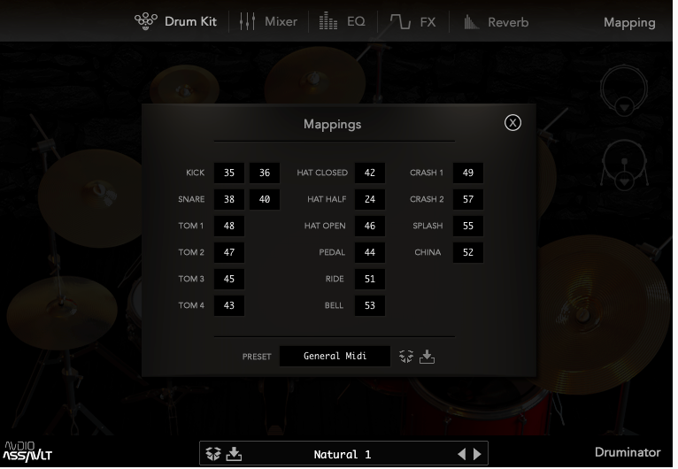The width and height of the screenshot is (678, 469).
Task: Select KICK first note field 35
Action: click(x=229, y=173)
